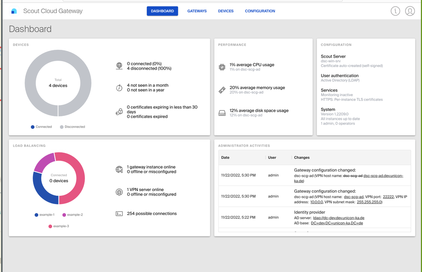Click the Changes column header
Screen dimensions: 422x272
pos(302,158)
